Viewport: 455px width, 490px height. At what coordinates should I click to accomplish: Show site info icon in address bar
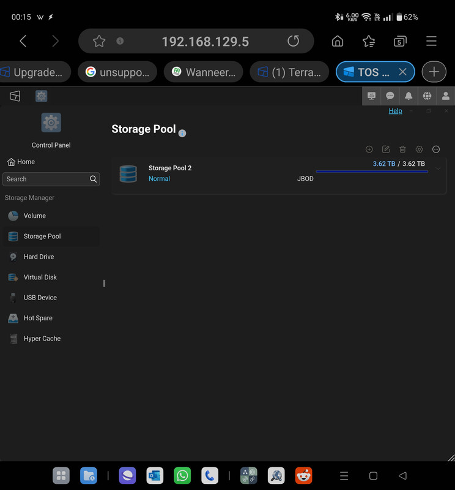(x=120, y=41)
